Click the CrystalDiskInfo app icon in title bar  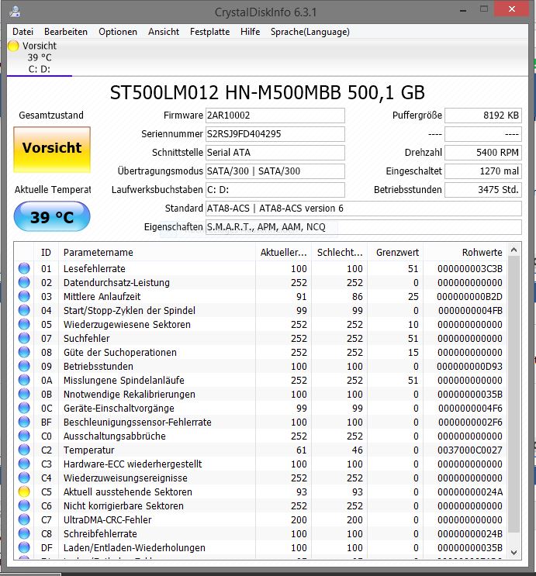(x=15, y=12)
